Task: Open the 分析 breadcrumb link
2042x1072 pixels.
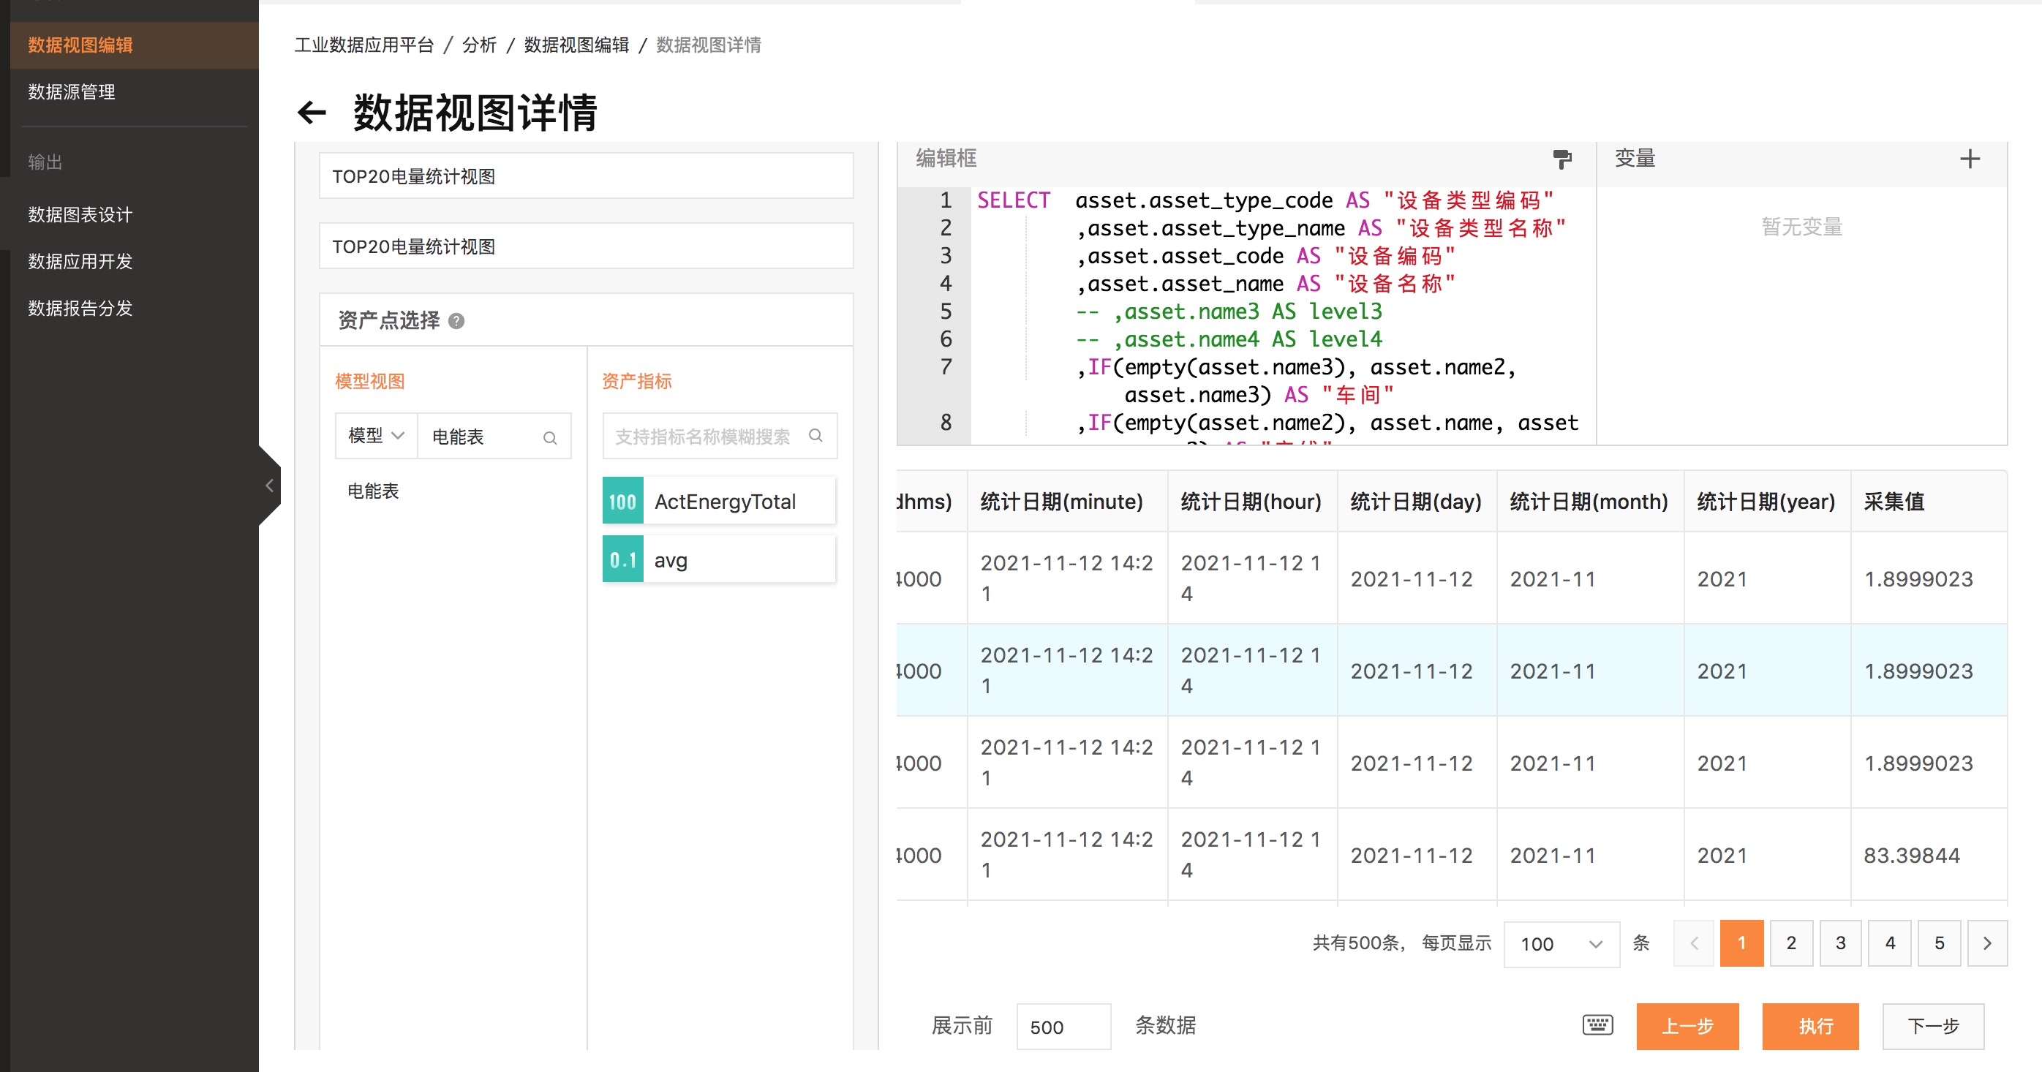Action: pos(480,45)
